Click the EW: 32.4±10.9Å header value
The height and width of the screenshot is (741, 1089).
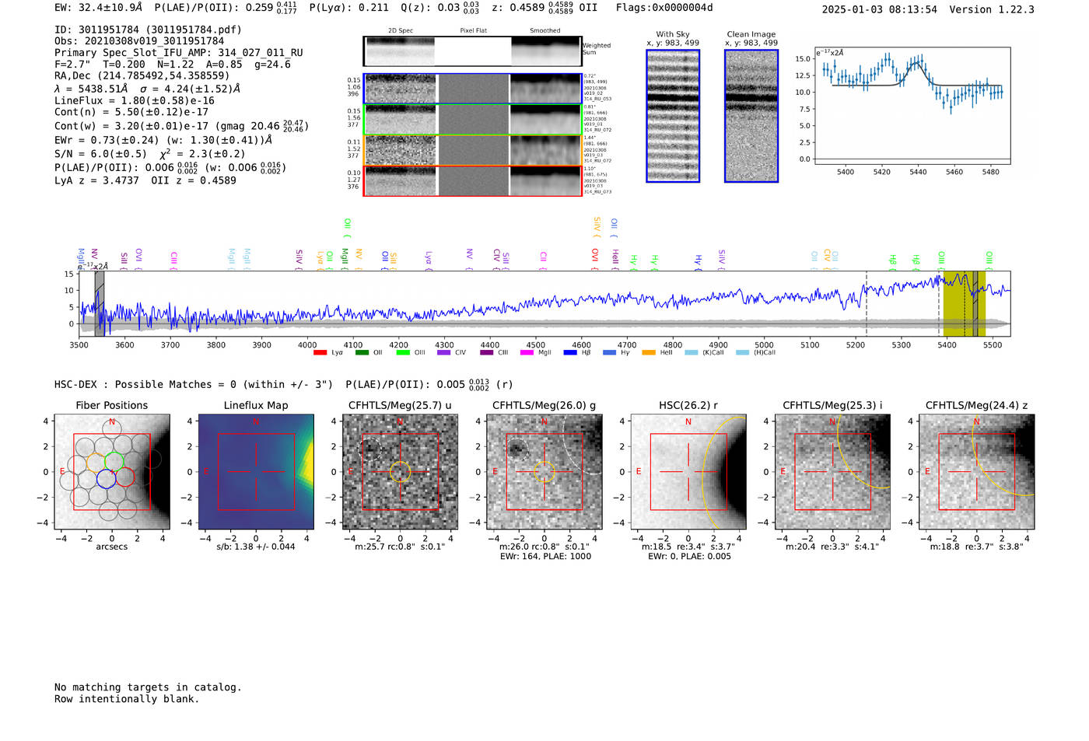coord(99,7)
